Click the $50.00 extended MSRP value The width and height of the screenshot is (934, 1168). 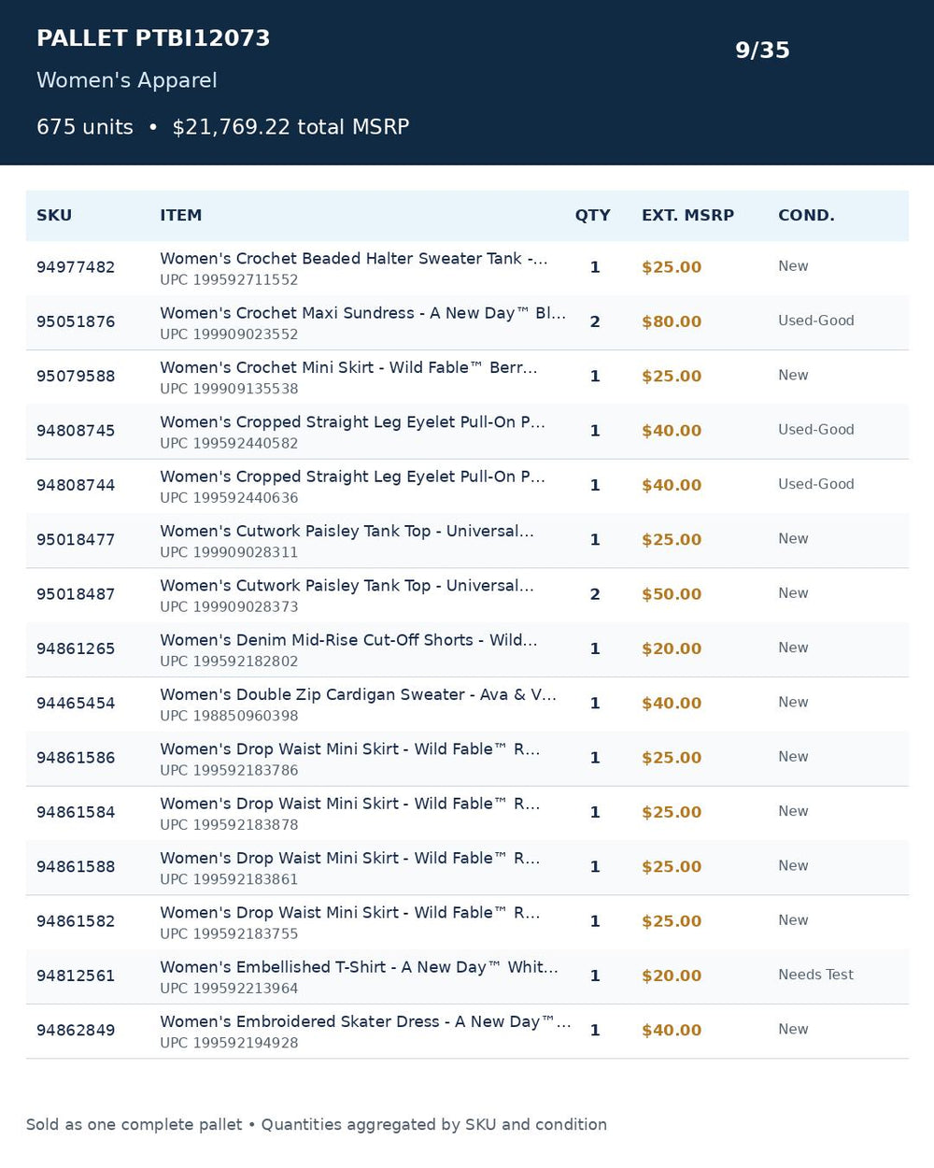(x=672, y=594)
